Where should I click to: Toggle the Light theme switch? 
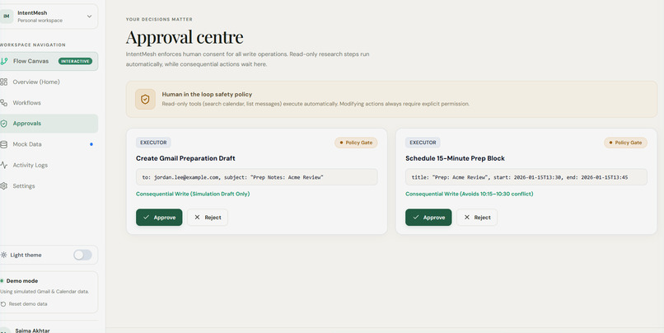[82, 255]
